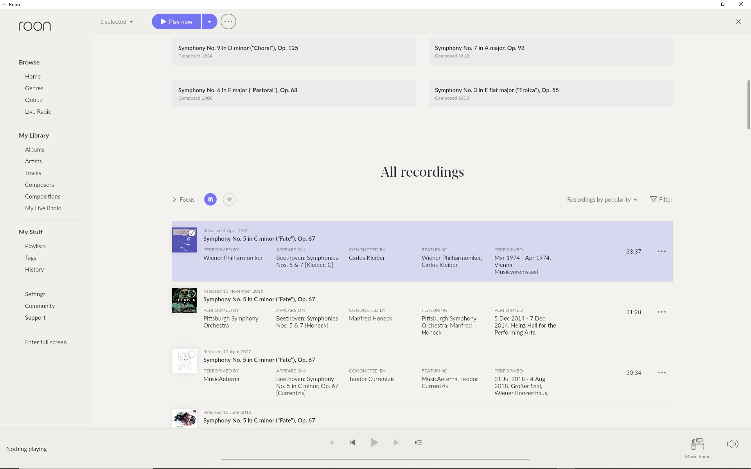The image size is (751, 469).
Task: Open conductor Carlos Kleiber link
Action: click(x=367, y=258)
